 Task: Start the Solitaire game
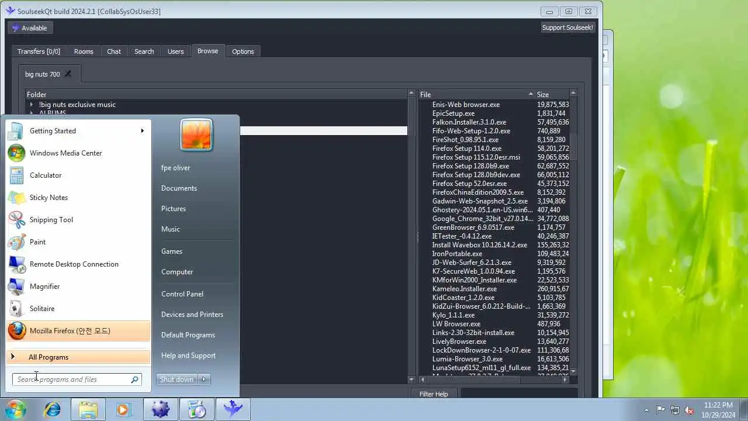pos(78,309)
